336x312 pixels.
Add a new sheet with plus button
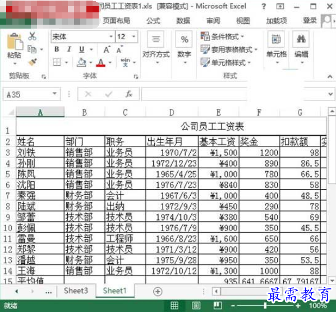pyautogui.click(x=158, y=291)
